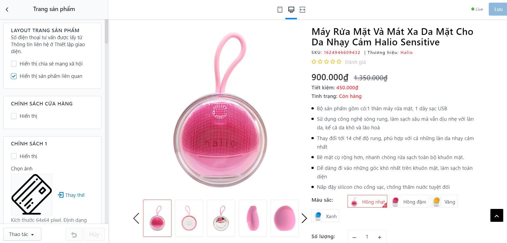The height and width of the screenshot is (243, 507).
Task: Show next thumbnails with right arrow
Action: click(304, 218)
